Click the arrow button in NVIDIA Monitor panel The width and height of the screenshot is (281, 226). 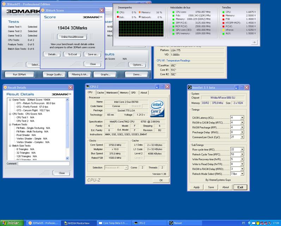click(254, 42)
